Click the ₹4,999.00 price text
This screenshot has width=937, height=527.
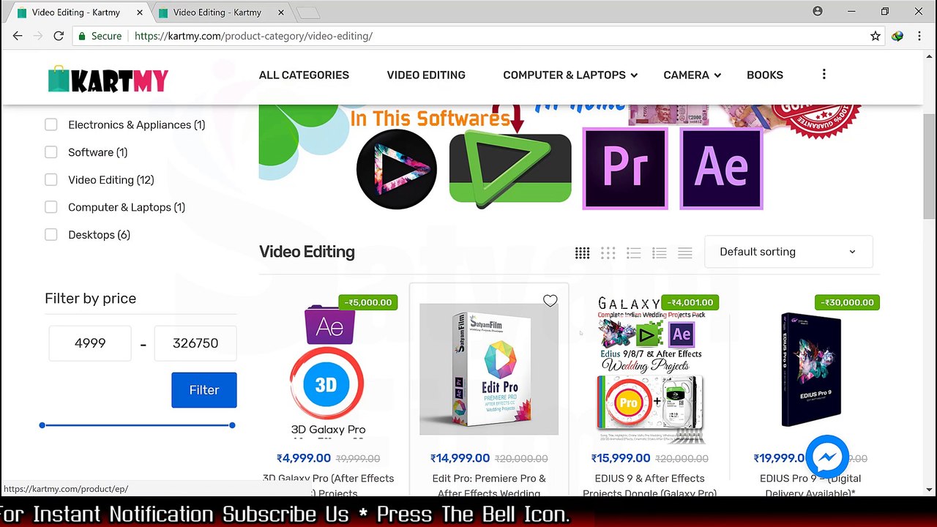pyautogui.click(x=304, y=458)
